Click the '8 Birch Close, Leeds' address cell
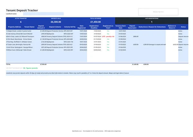This screenshot has width=193, height=137. click(x=14, y=37)
